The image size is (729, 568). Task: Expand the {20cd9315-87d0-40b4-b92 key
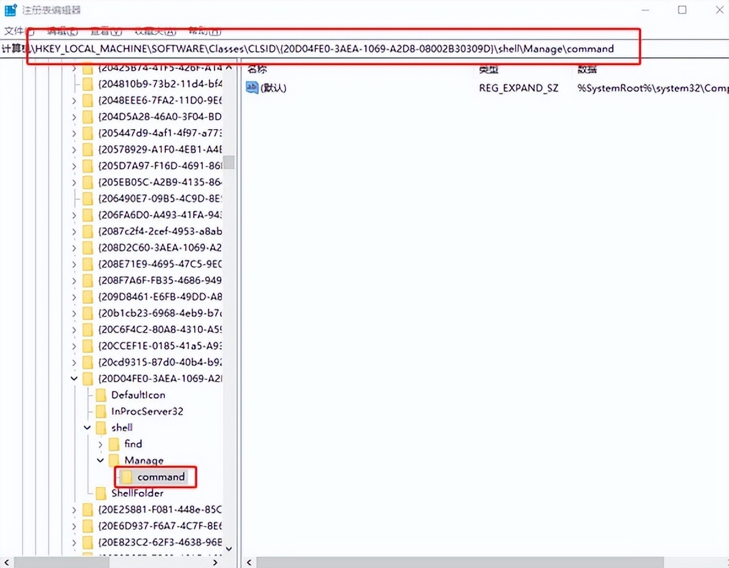point(74,363)
